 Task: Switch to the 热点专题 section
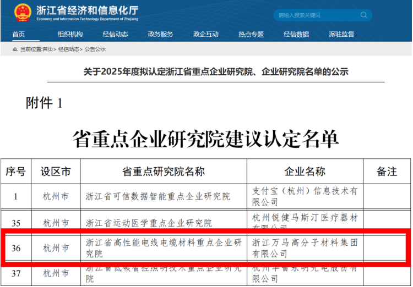[x=251, y=34]
